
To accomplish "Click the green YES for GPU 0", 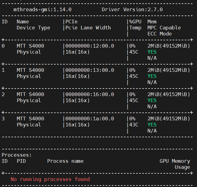I will point(152,52).
